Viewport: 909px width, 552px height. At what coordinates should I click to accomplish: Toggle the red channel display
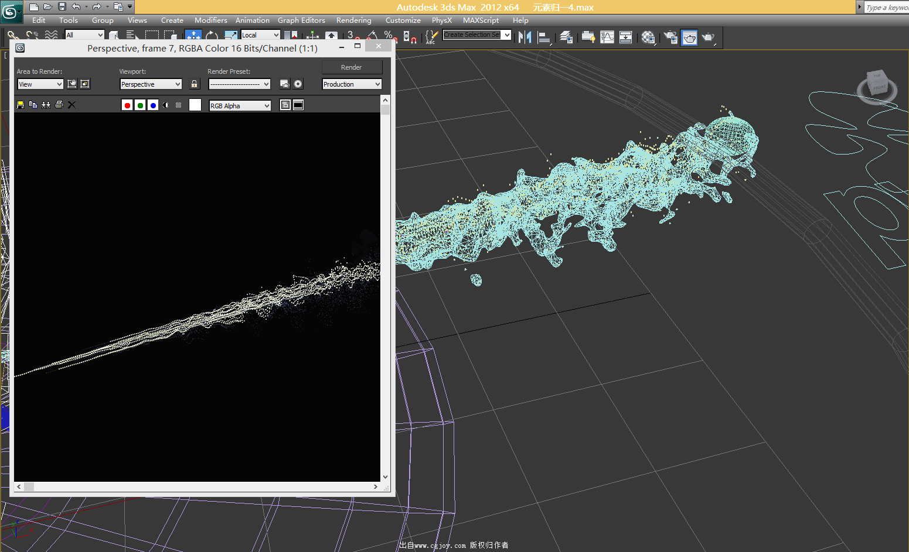[x=127, y=105]
